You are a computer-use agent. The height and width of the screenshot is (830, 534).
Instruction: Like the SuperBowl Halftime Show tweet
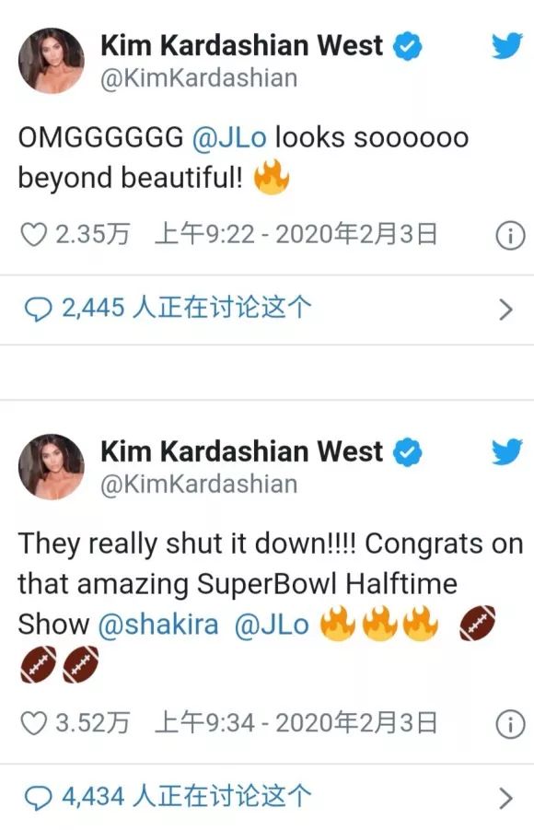[x=33, y=723]
